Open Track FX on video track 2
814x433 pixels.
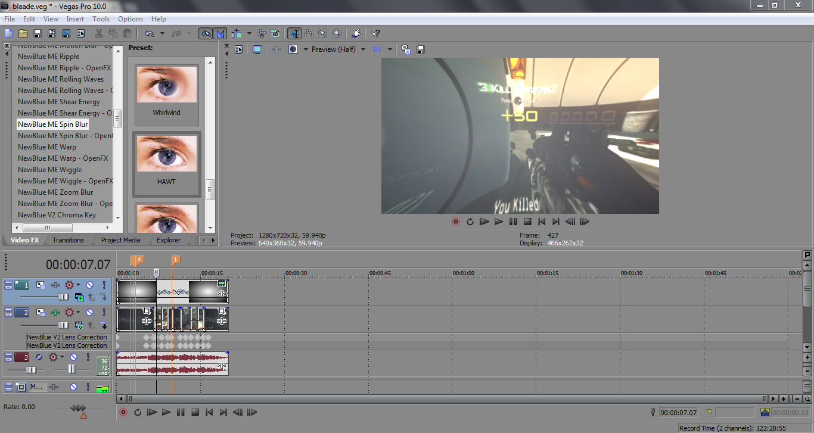tap(55, 312)
